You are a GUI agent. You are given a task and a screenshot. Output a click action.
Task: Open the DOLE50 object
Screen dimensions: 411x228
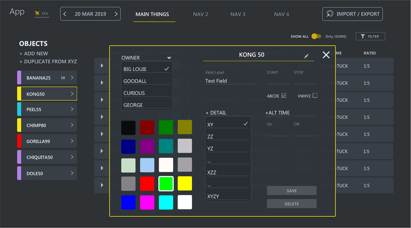pos(47,173)
